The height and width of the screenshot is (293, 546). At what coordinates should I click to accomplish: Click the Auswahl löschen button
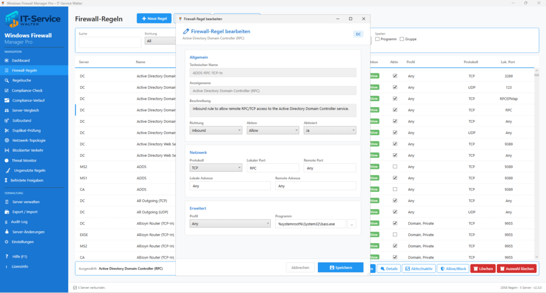[517, 269]
